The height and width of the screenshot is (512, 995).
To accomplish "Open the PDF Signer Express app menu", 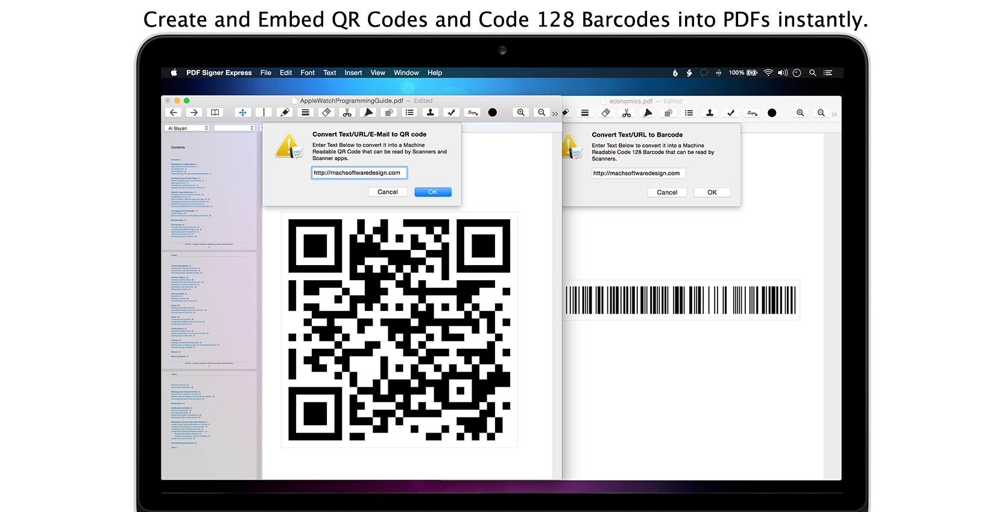I will click(219, 73).
